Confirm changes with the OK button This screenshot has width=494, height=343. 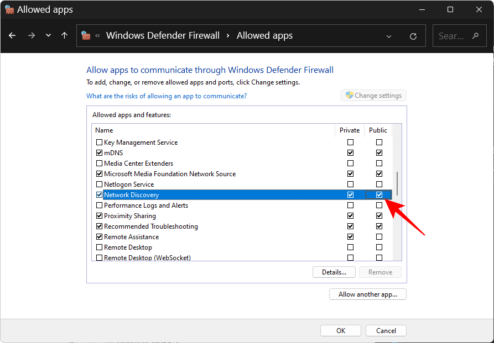point(340,330)
